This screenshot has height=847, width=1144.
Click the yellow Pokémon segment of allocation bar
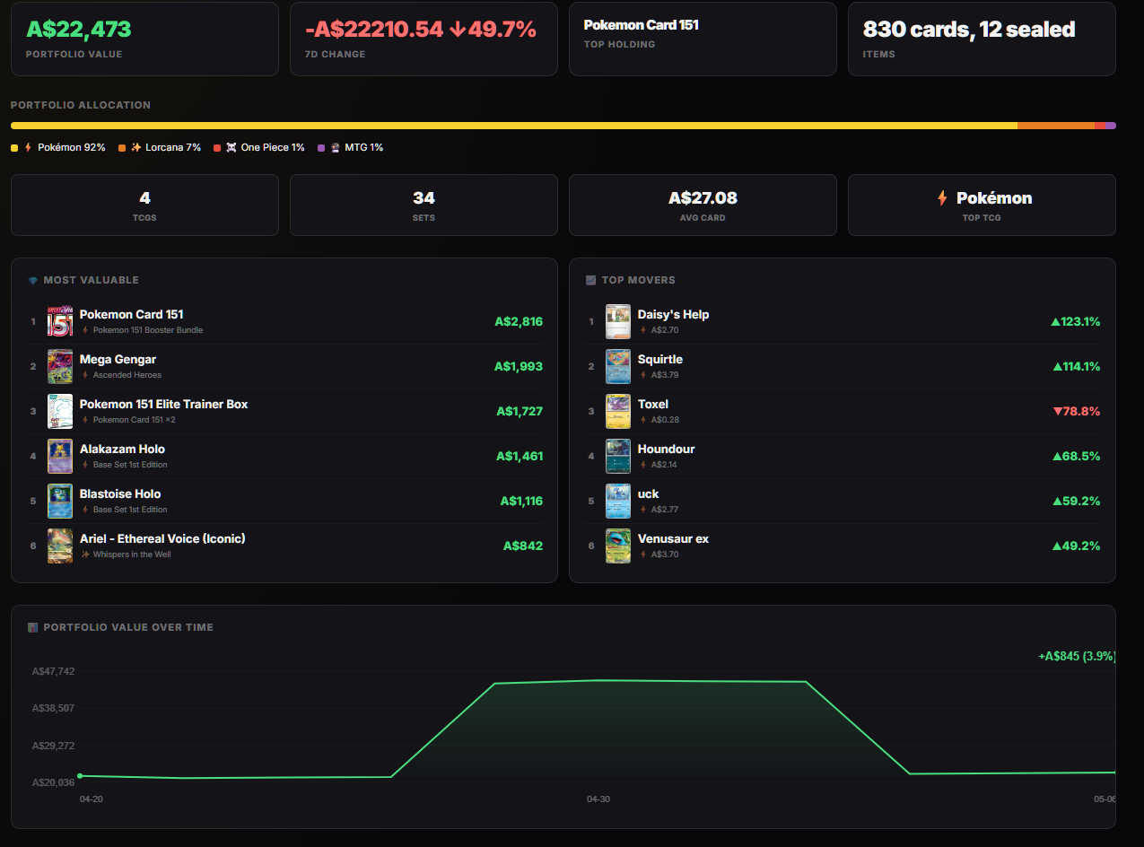point(514,126)
